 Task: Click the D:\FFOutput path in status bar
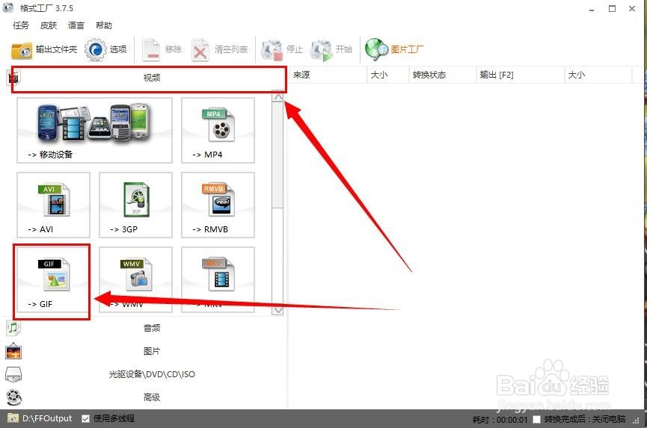tap(47, 418)
